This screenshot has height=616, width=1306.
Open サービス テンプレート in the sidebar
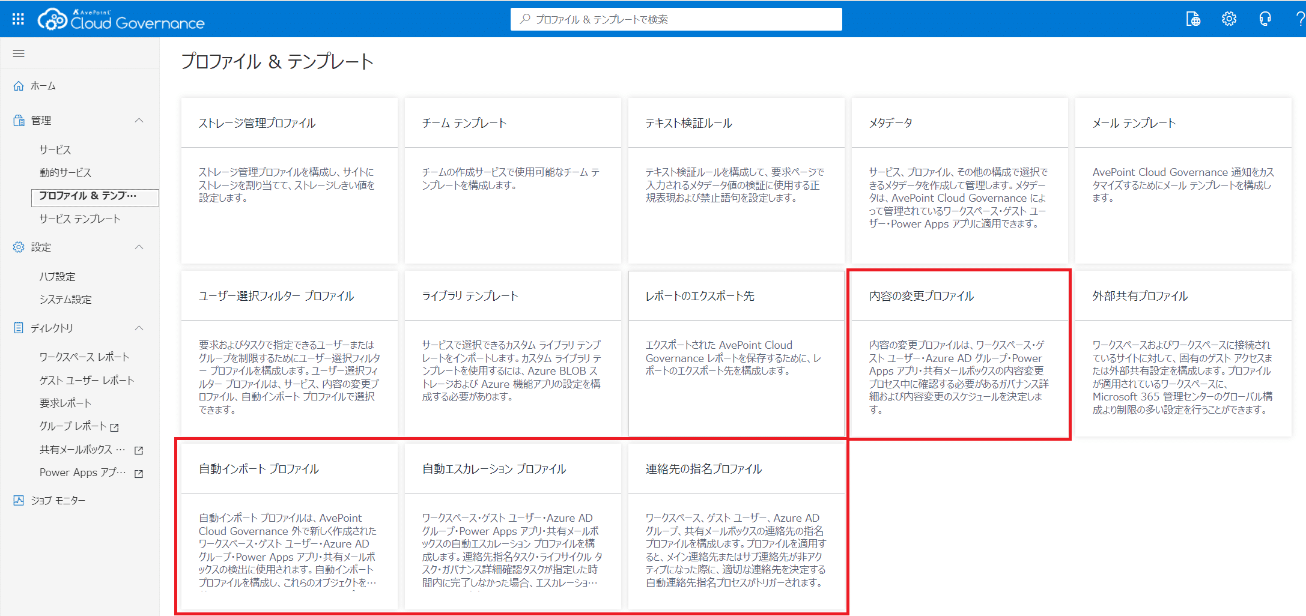(80, 219)
